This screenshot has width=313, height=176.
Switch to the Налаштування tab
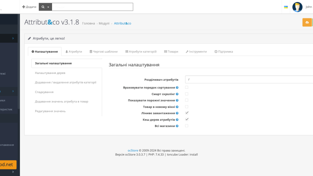pos(45,52)
